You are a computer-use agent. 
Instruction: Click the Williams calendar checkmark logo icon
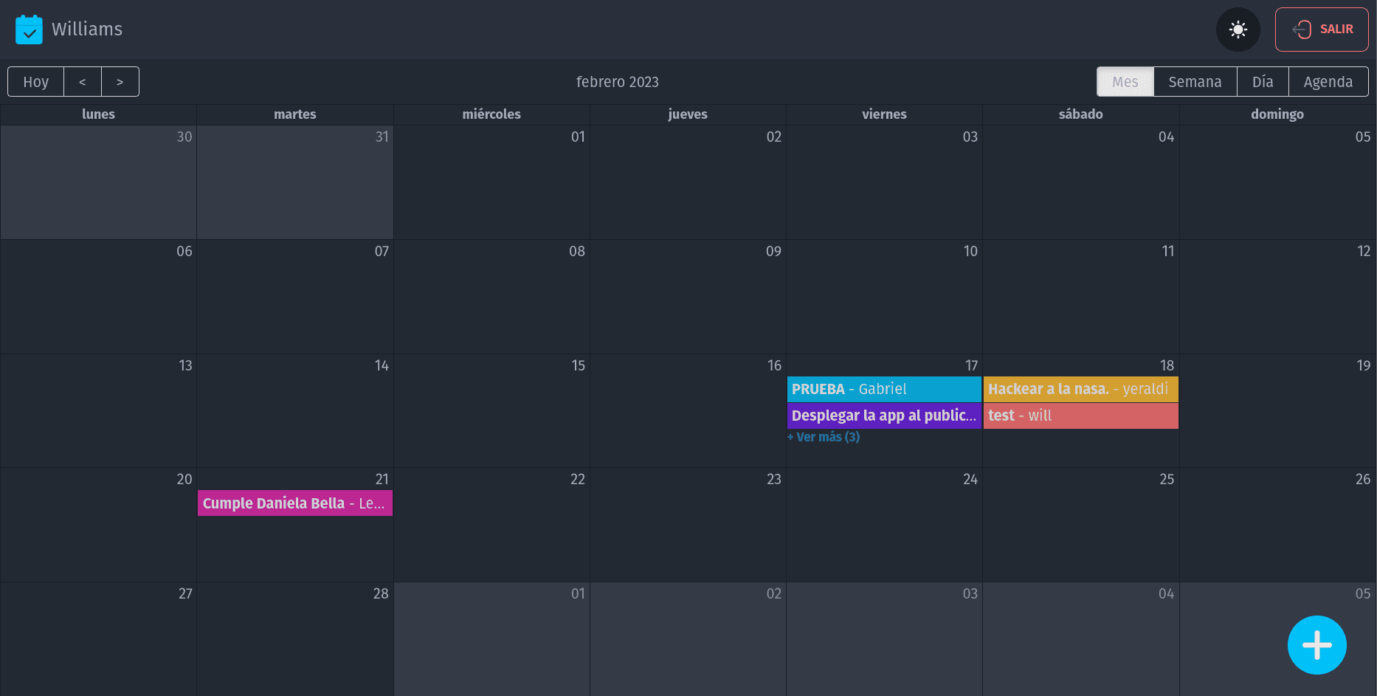coord(30,29)
